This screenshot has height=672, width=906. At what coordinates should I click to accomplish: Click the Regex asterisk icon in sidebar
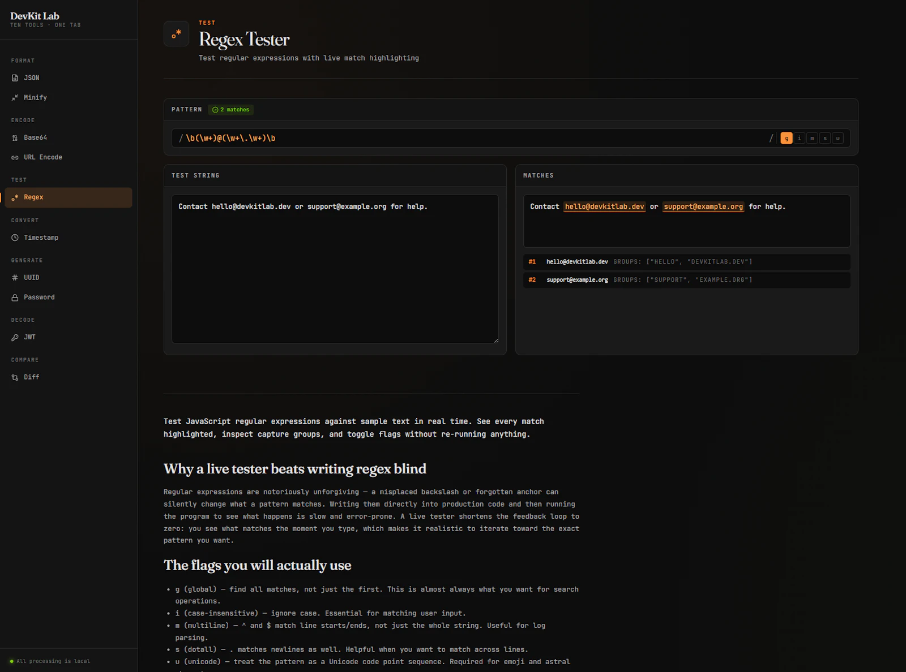click(x=15, y=197)
